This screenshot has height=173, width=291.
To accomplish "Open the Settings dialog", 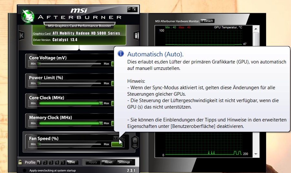I will [124, 162].
